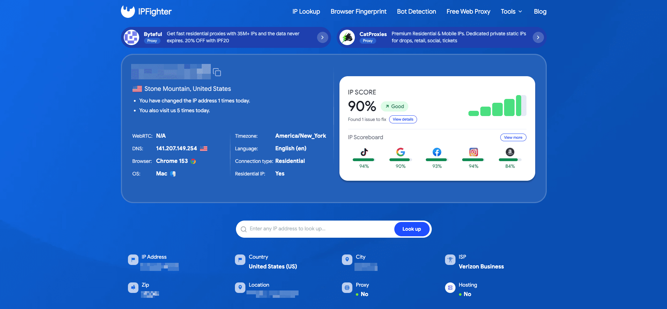Copy the IP address with the copy icon

click(217, 72)
